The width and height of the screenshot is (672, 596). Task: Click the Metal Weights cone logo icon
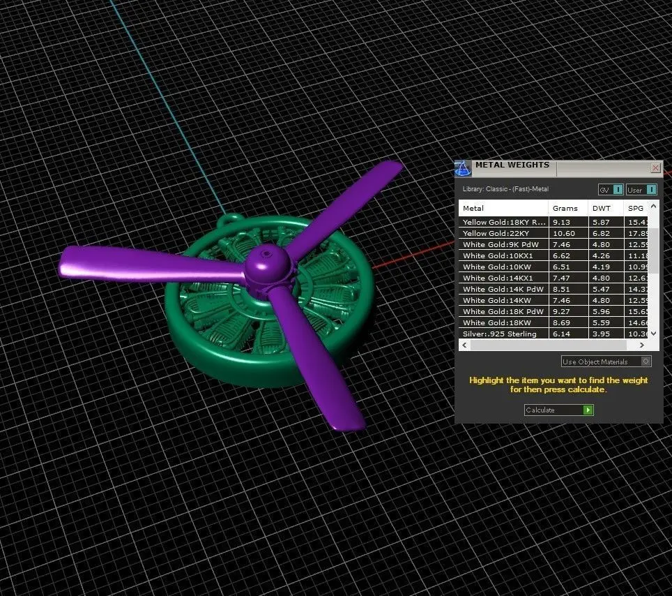(462, 168)
